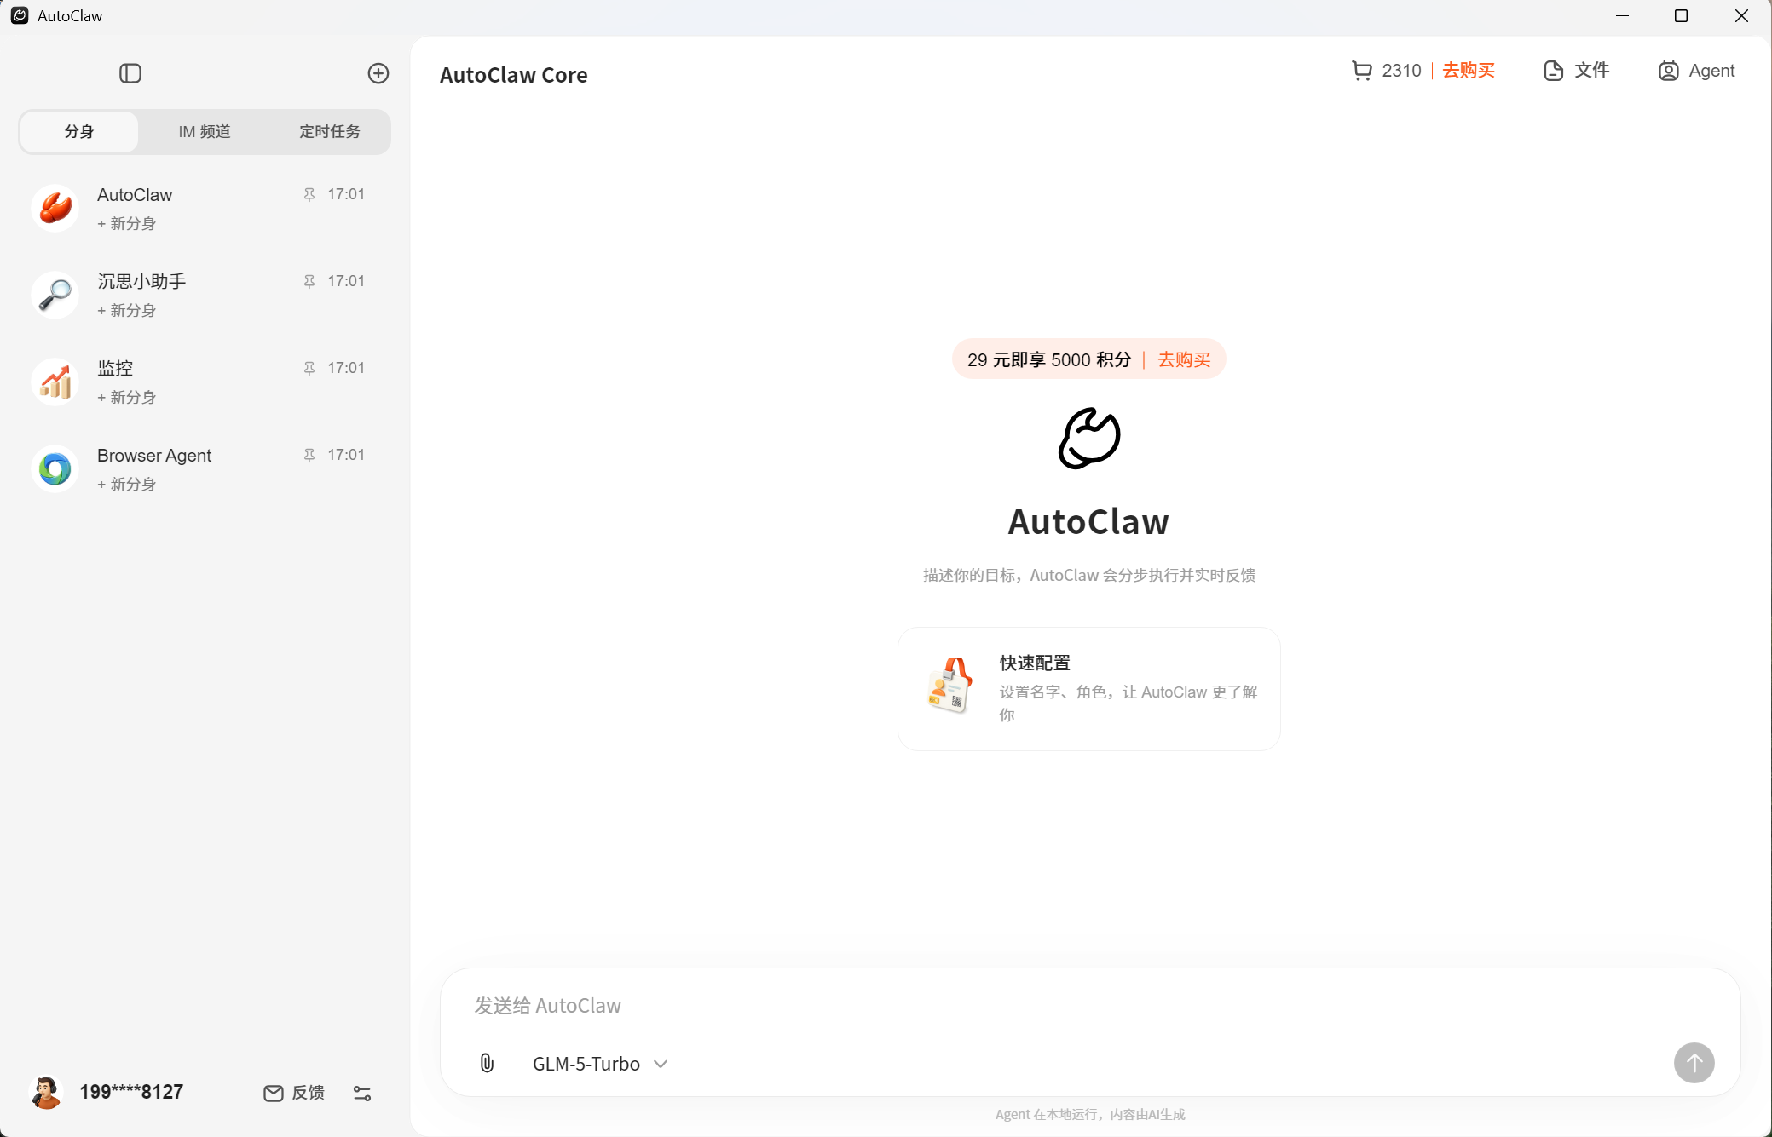
Task: Click the AutoClaw Core title
Action: pyautogui.click(x=514, y=75)
